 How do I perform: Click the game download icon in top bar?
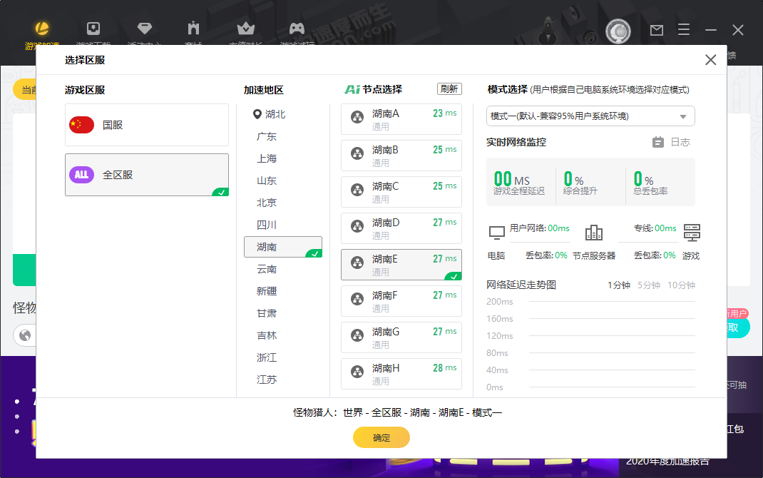[x=93, y=29]
